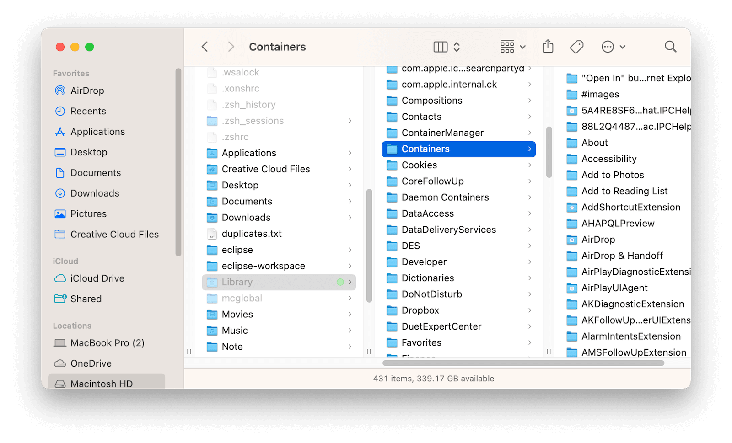The width and height of the screenshot is (732, 443).
Task: Select Macintosh HD under Locations
Action: 101,384
